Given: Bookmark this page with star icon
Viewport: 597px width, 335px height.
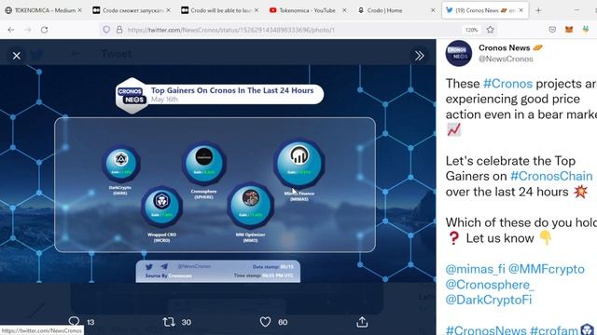Looking at the screenshot, I should (490, 30).
